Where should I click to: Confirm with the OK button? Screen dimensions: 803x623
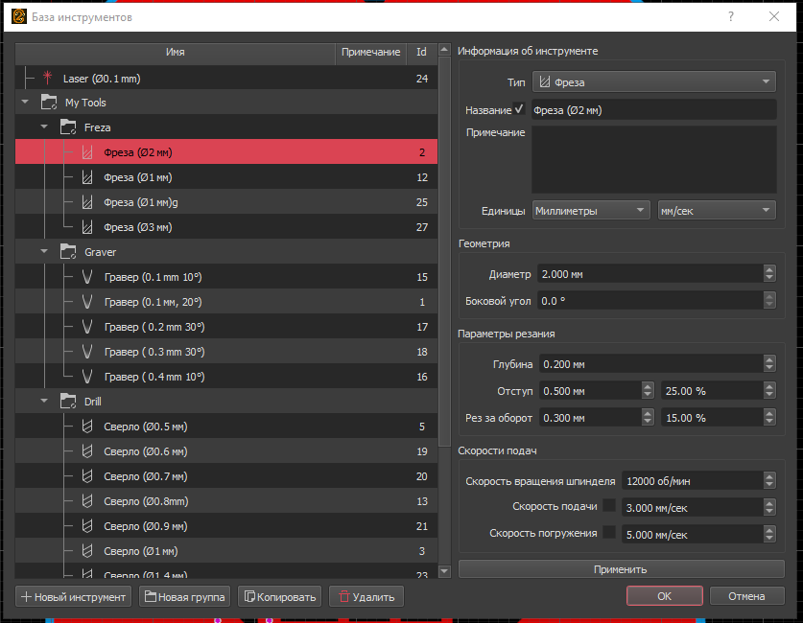[x=664, y=596]
